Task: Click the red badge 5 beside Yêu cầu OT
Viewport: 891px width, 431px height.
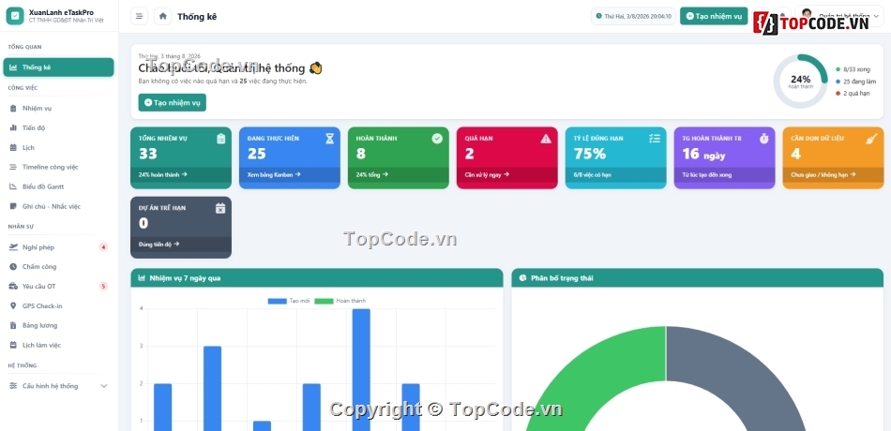Action: pos(103,286)
